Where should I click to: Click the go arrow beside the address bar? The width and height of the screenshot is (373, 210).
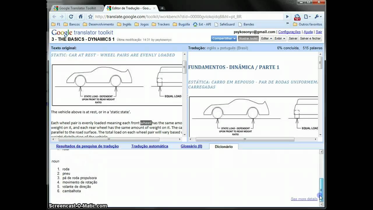(x=287, y=17)
